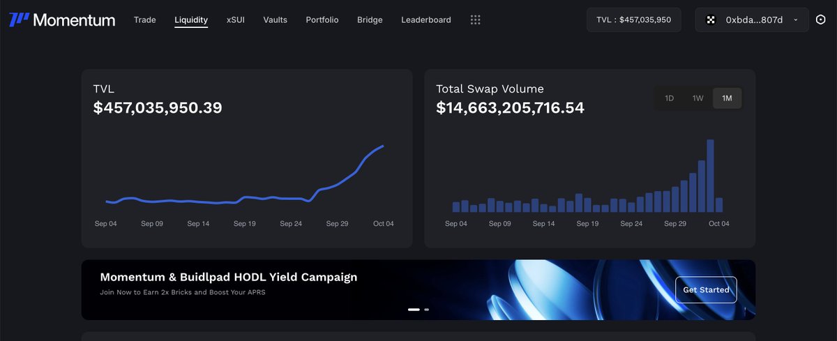Switch to the Portfolio tab
This screenshot has width=837, height=341.
click(x=322, y=20)
